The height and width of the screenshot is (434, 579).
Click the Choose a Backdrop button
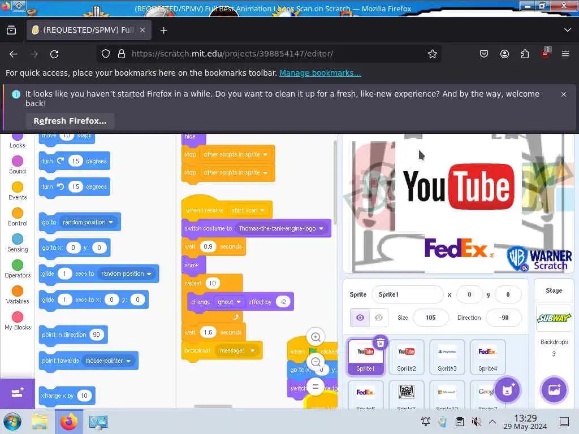pos(554,390)
